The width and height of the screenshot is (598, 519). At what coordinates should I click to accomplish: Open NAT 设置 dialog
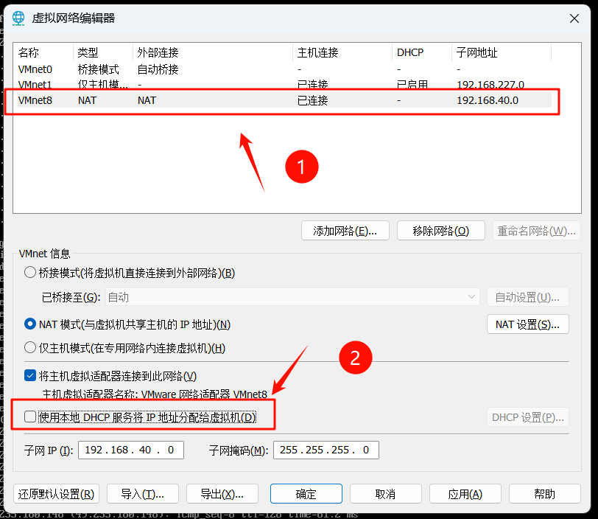[528, 324]
